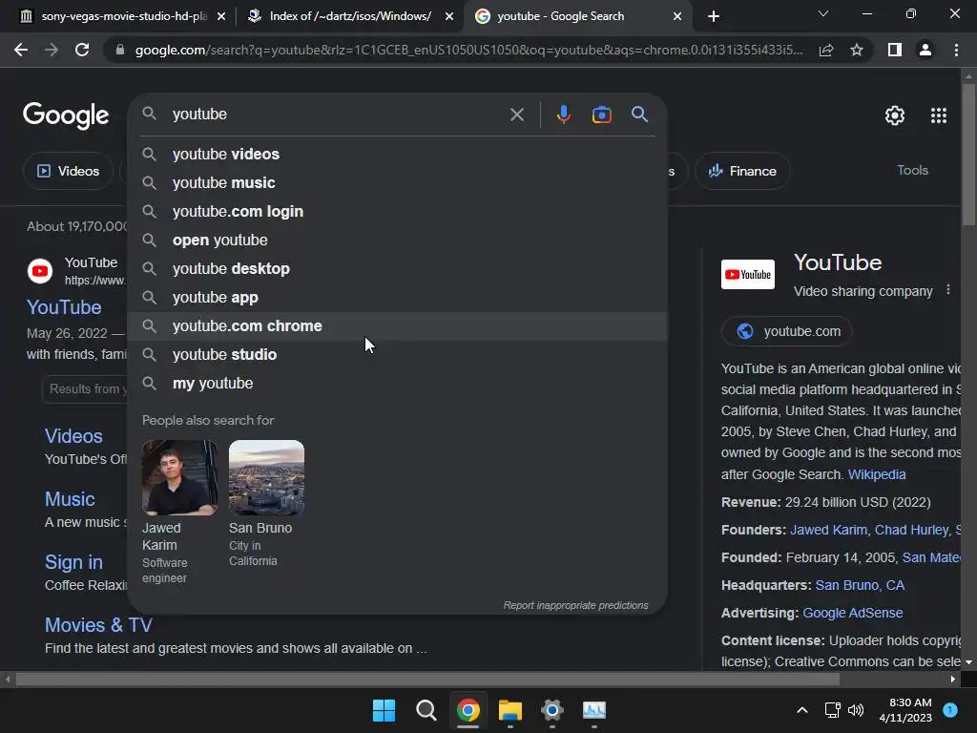Open Jawed Karim thumbnail suggestion

(x=179, y=477)
